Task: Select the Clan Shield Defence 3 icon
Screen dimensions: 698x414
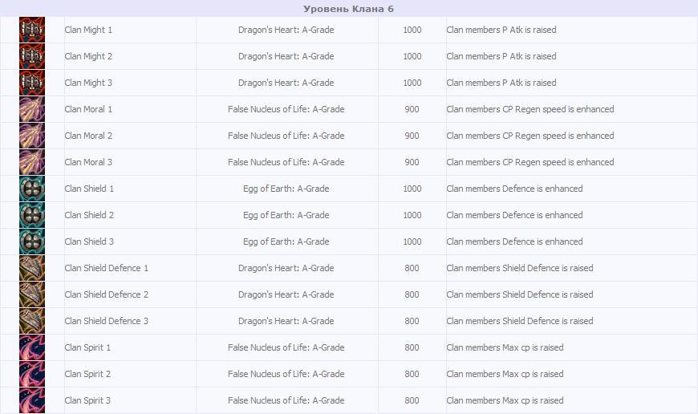Action: click(31, 321)
